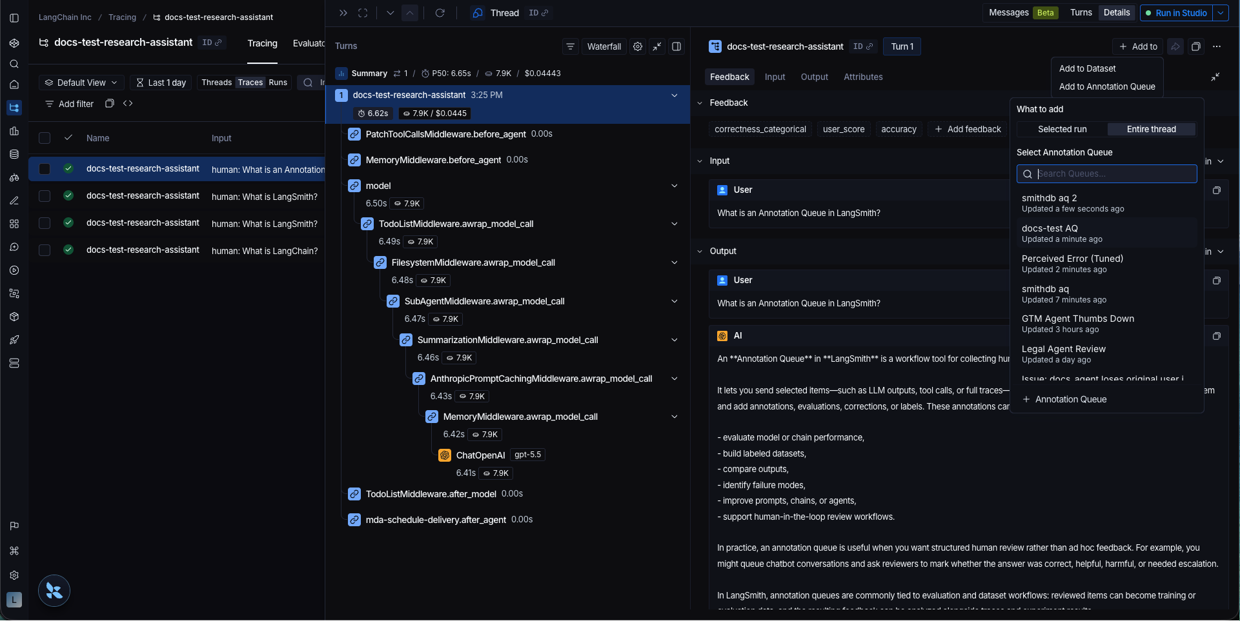Collapse the Output section
Viewport: 1240px width, 621px height.
point(700,251)
